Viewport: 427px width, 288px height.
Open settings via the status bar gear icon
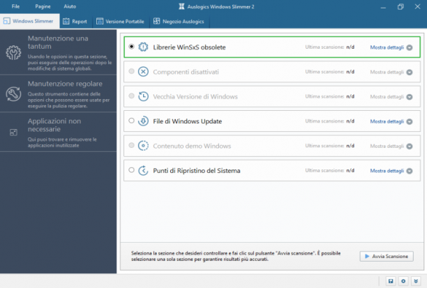[x=403, y=281]
